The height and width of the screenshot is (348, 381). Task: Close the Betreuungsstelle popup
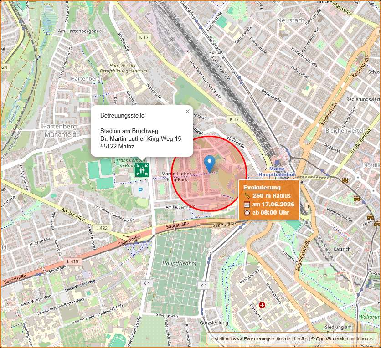coord(188,111)
